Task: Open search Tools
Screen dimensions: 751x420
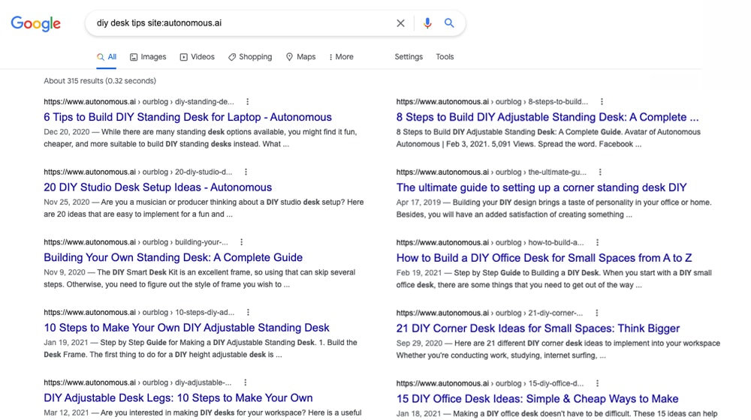Action: coord(445,57)
